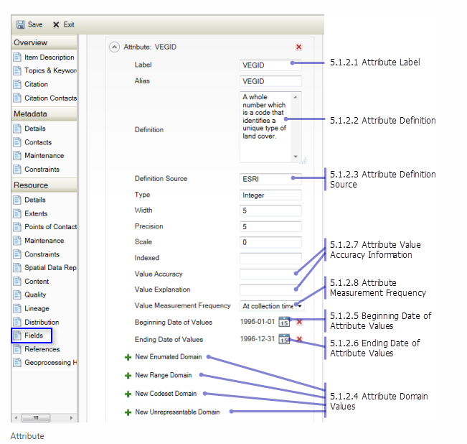Click the Width input field
This screenshot has height=444, width=467.
[270, 211]
